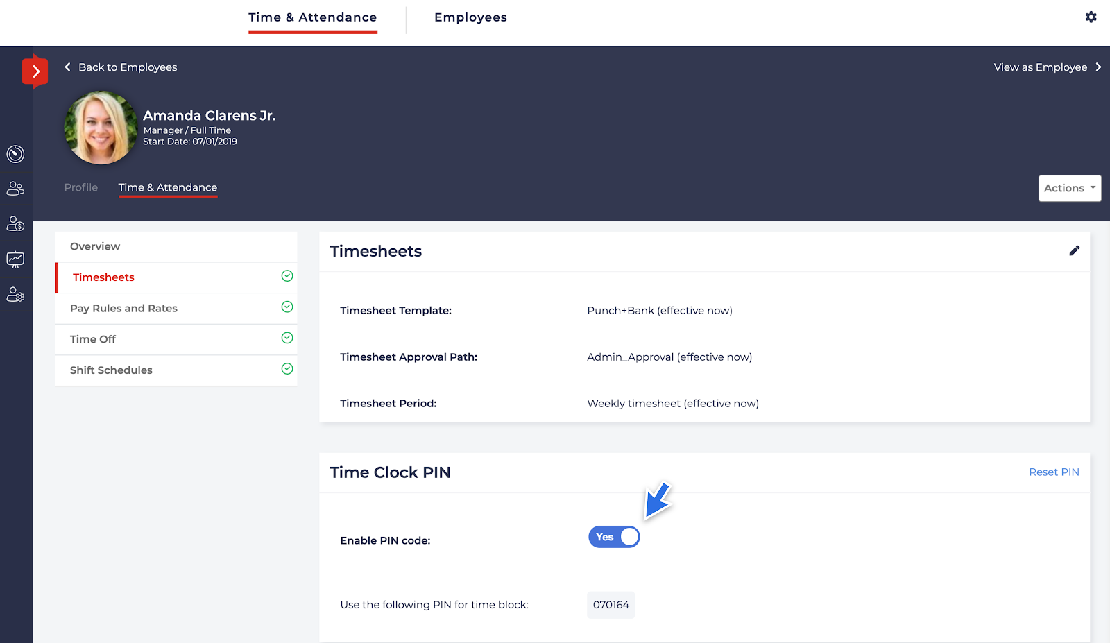This screenshot has height=643, width=1110.
Task: Click the red sidebar expand arrow icon
Action: point(35,71)
